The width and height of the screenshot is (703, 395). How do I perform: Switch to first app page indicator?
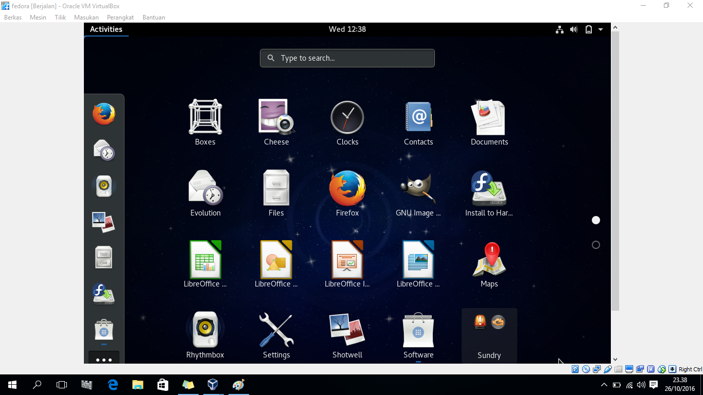pyautogui.click(x=596, y=220)
